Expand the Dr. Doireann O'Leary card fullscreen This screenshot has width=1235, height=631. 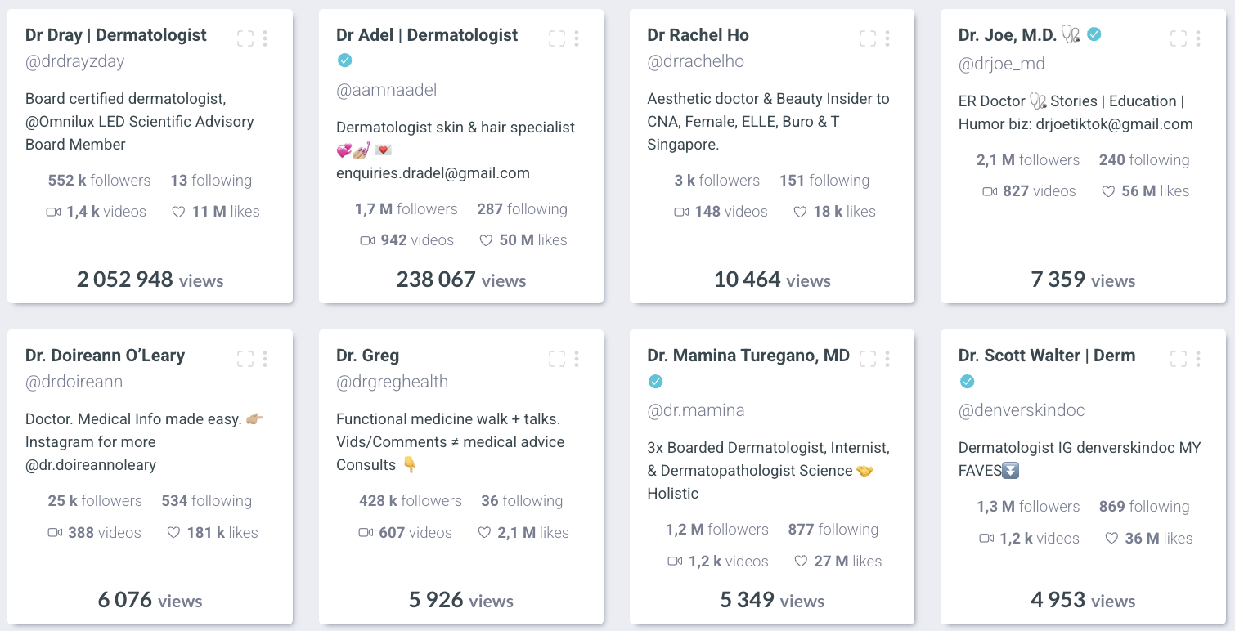point(245,359)
